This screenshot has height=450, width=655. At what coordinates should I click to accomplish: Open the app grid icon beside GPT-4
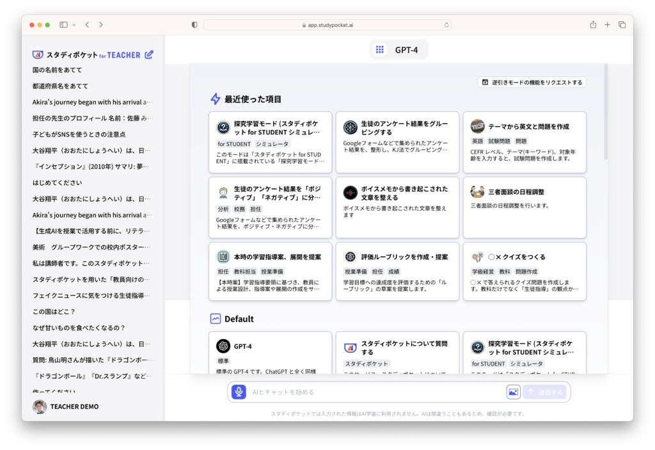380,50
